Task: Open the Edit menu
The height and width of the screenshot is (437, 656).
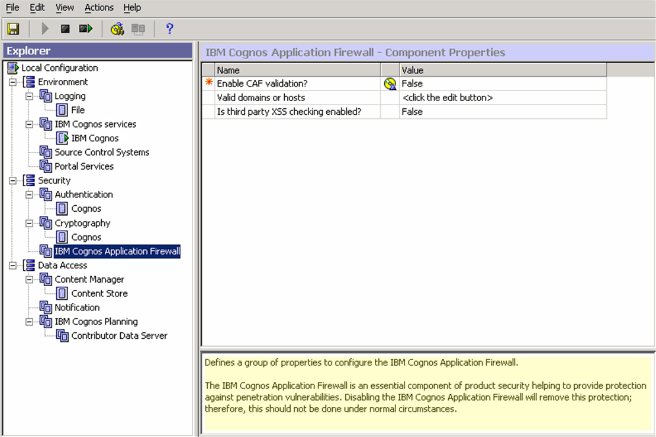Action: point(37,8)
